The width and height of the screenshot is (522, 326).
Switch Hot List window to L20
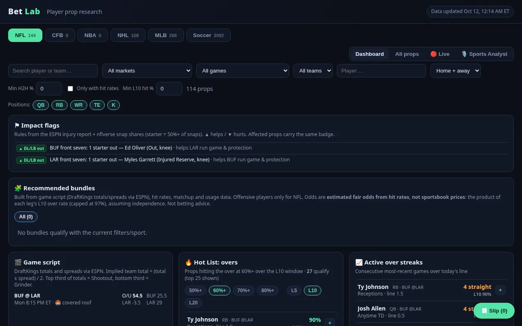pos(193,303)
